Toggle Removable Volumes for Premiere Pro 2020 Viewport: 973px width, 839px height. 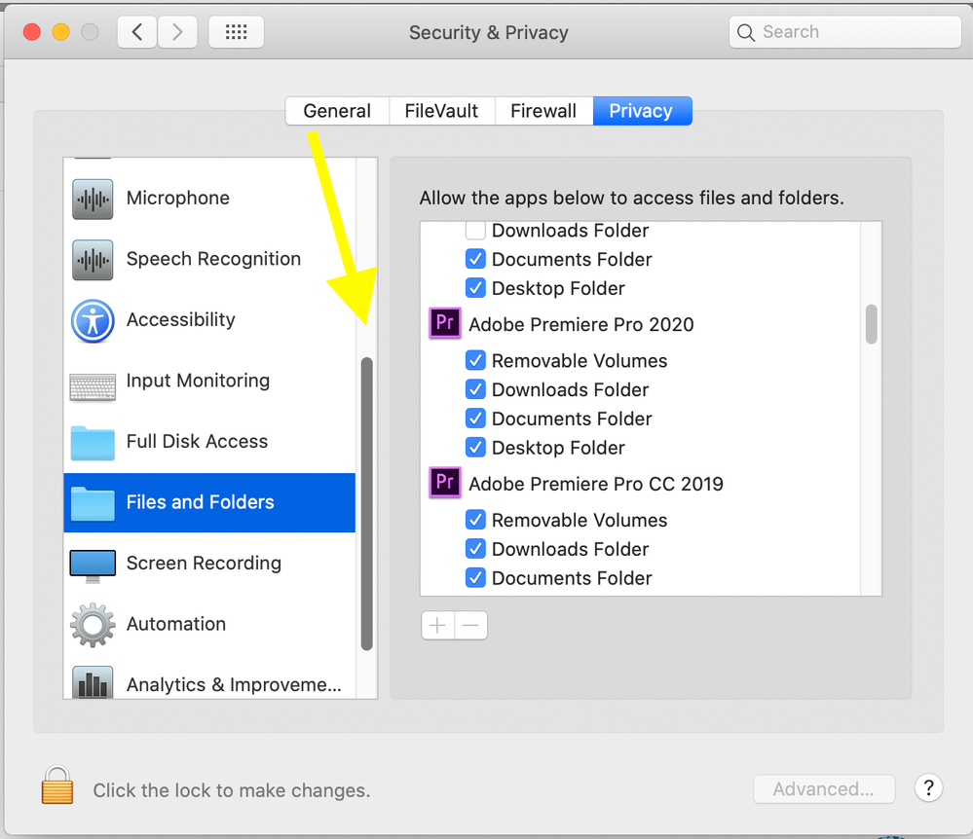pyautogui.click(x=475, y=360)
